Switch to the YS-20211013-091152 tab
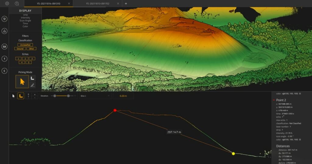This screenshot has height=164, width=312. tap(97, 4)
